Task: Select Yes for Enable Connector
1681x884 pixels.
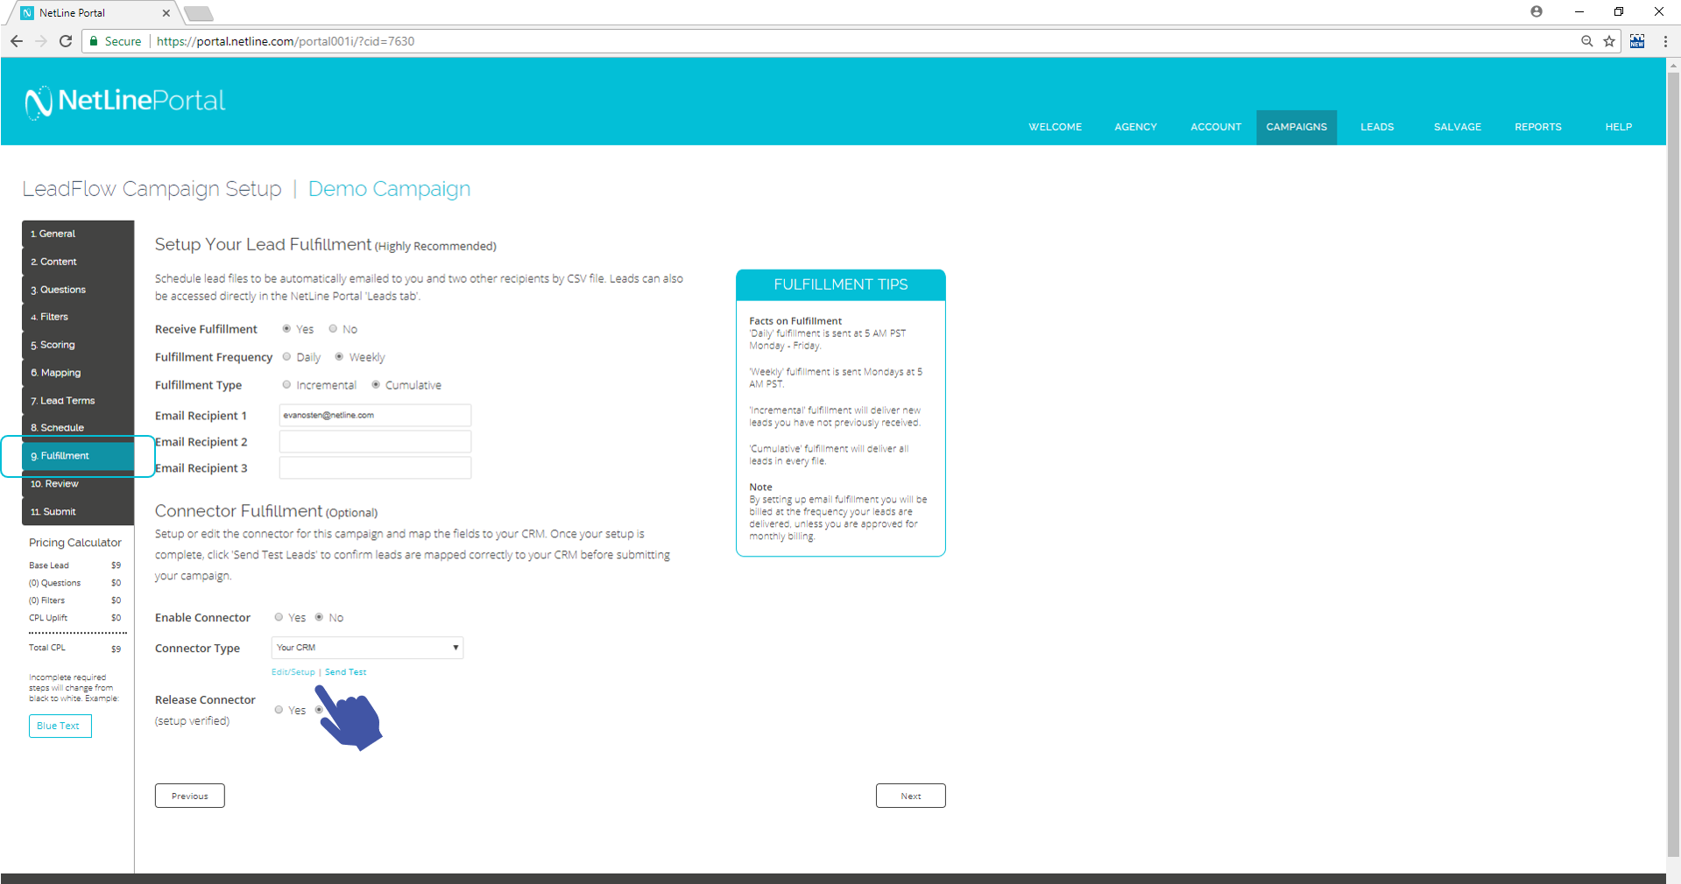Action: tap(279, 618)
